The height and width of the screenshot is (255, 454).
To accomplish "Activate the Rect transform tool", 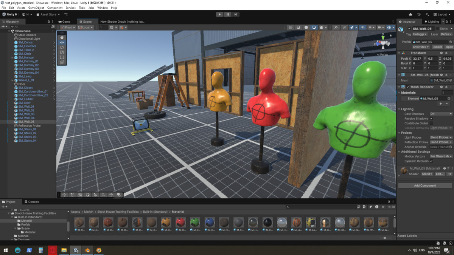I will 62,58.
